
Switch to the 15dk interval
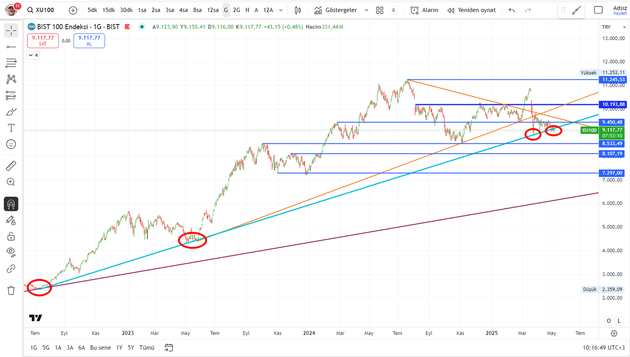(109, 10)
